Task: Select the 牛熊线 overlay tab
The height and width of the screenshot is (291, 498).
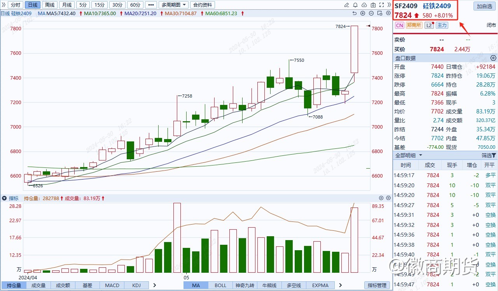Action: [269, 286]
